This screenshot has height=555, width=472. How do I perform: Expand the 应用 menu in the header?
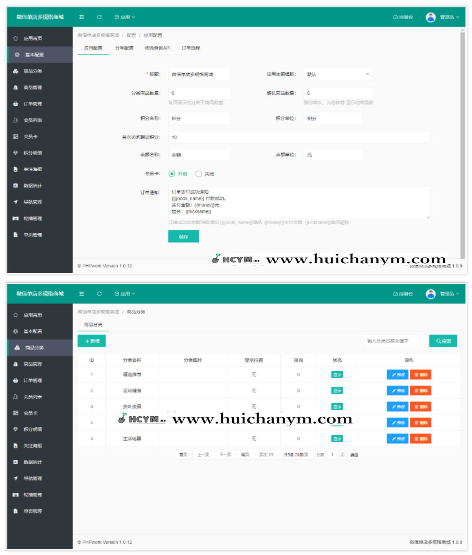click(x=125, y=17)
